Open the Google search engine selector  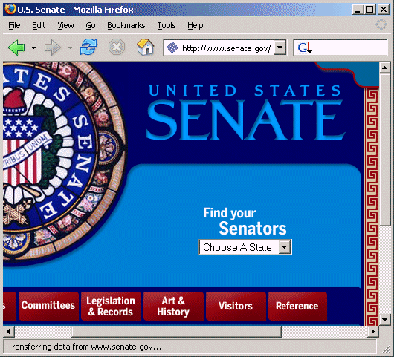304,48
